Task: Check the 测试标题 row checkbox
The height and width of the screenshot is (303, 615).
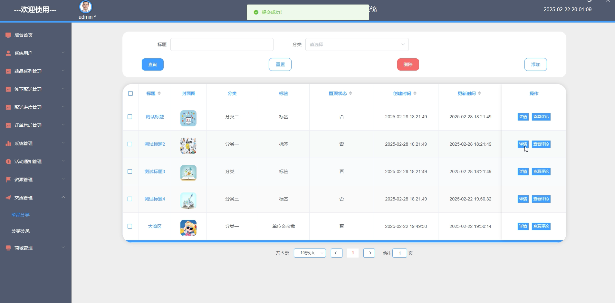Action: pos(130,117)
